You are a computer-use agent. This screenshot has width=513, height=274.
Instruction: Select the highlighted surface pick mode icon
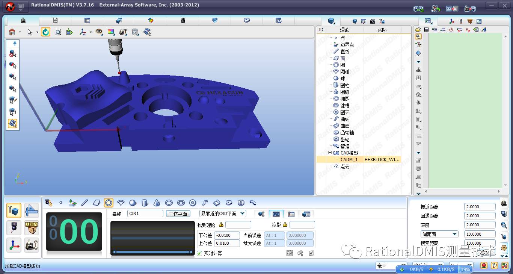[12, 123]
